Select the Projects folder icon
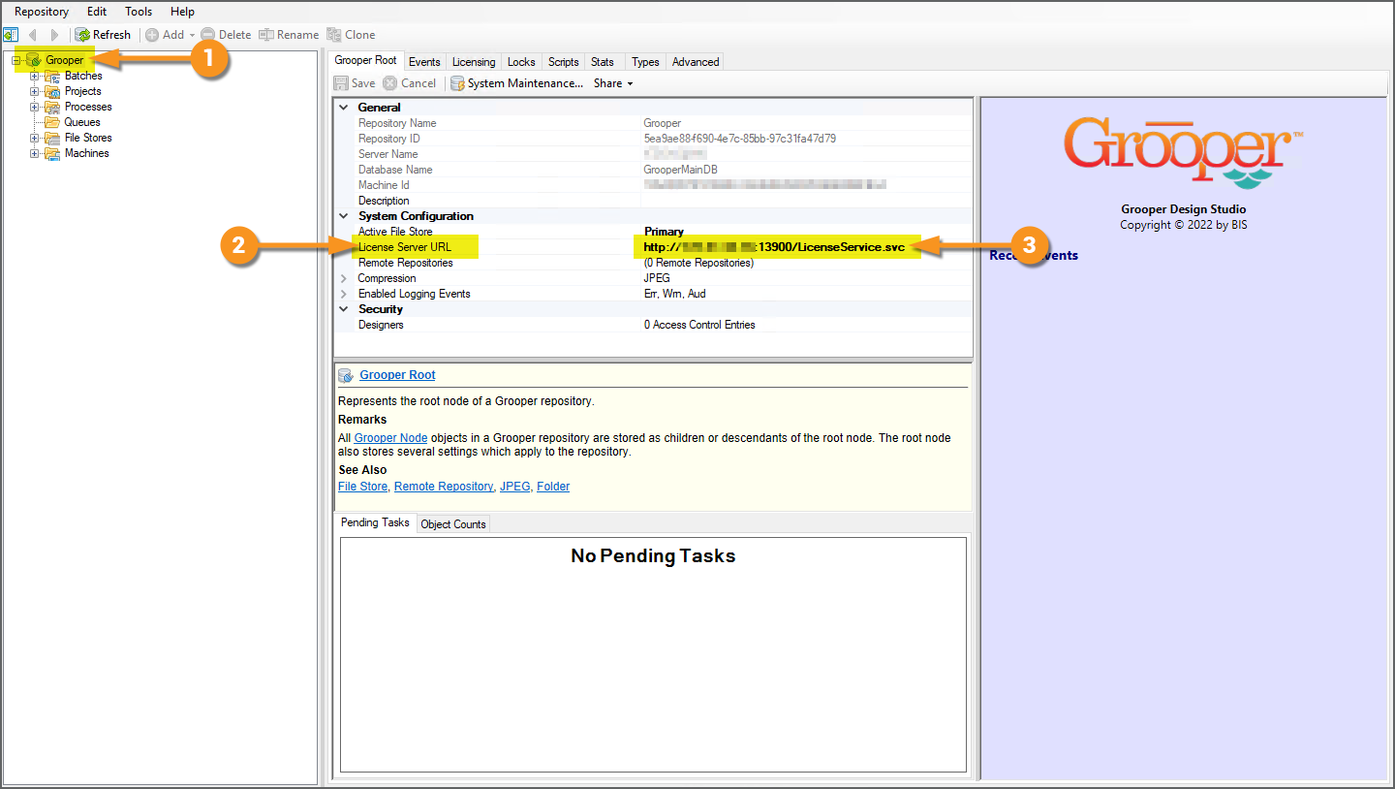The height and width of the screenshot is (789, 1395). [52, 91]
